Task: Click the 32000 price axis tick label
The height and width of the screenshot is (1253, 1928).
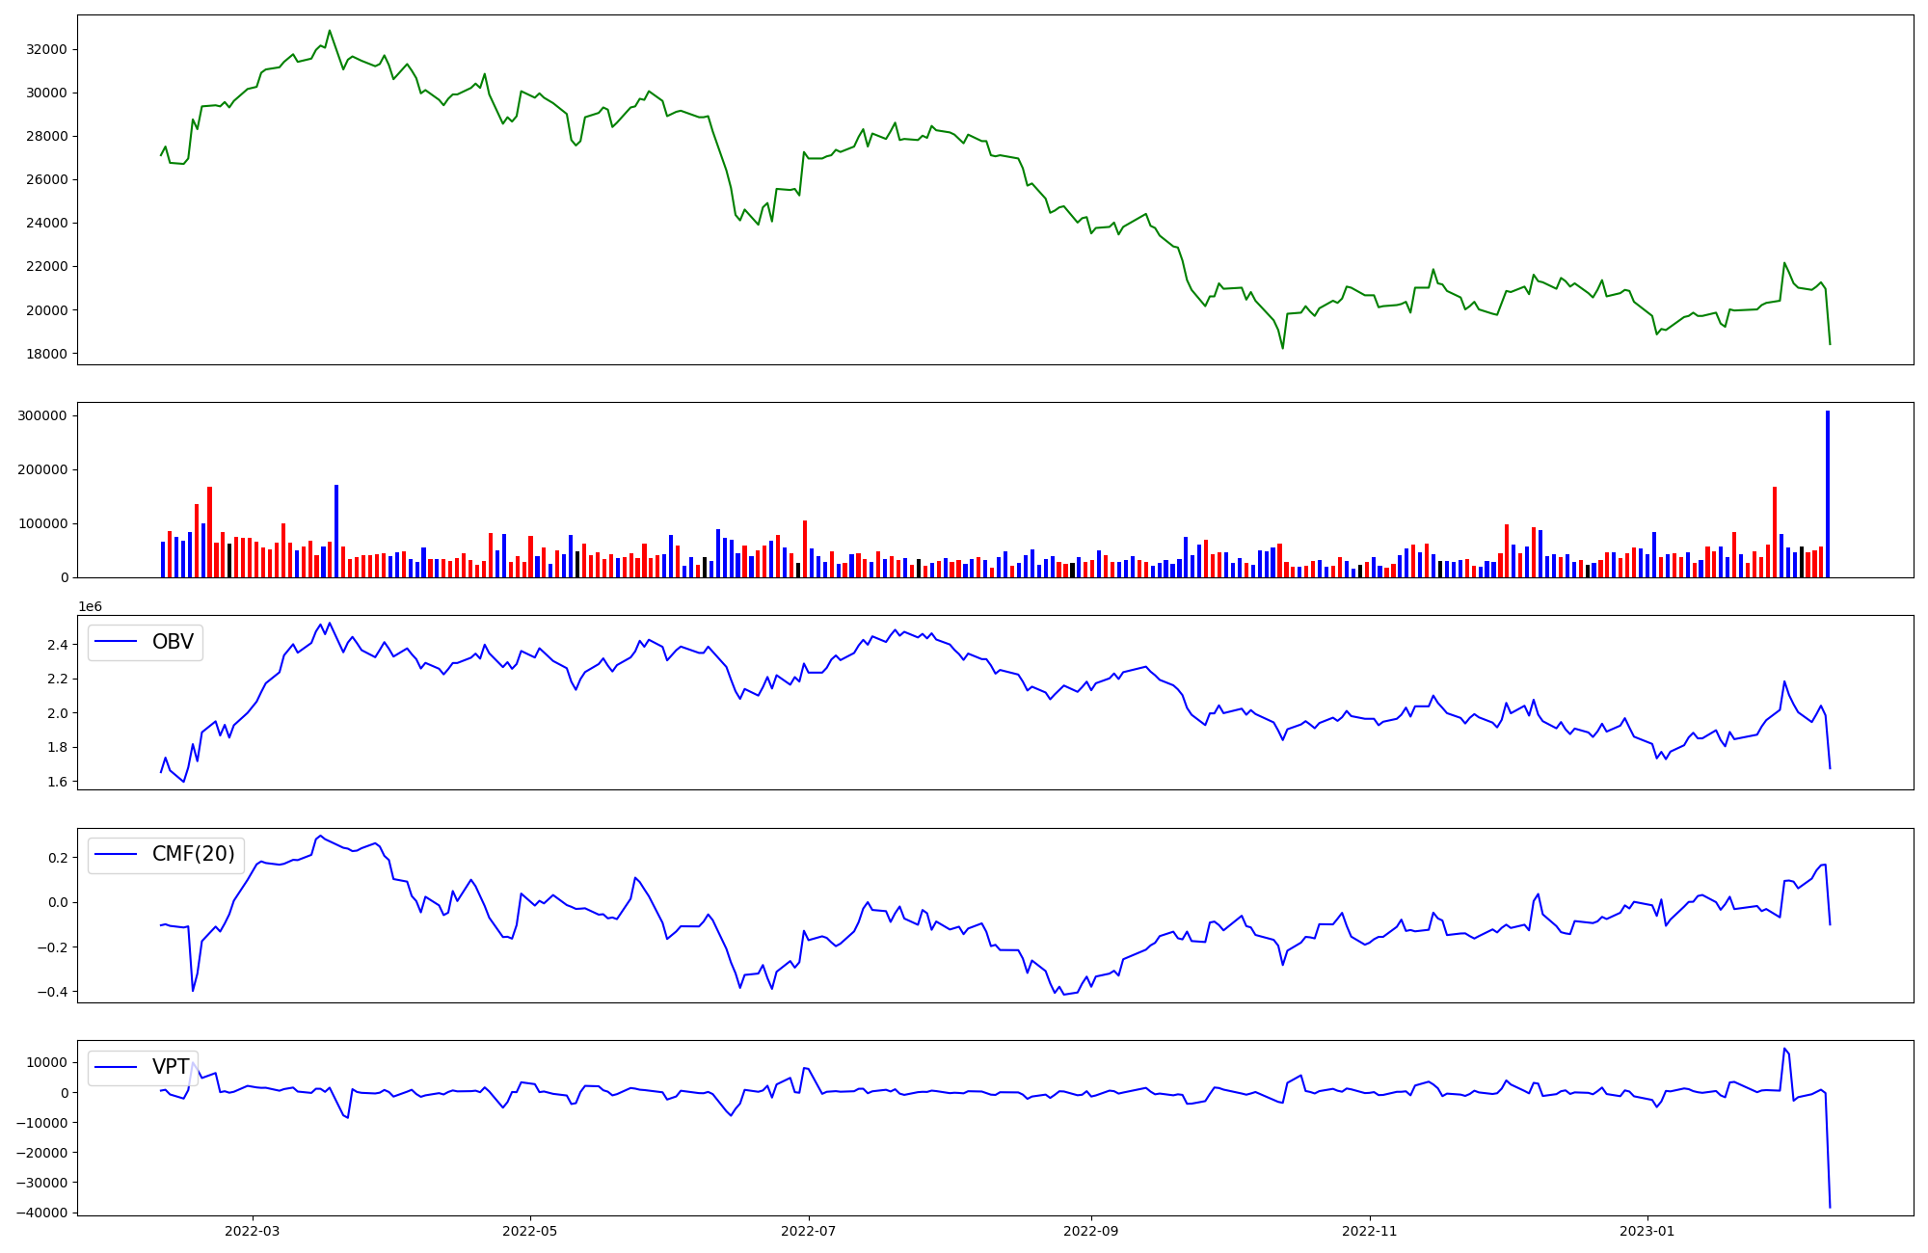Action: (x=44, y=49)
